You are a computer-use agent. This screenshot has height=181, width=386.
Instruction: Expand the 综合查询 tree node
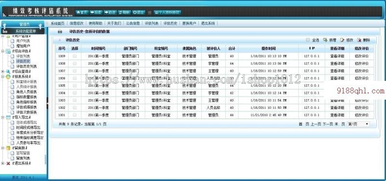3,71
